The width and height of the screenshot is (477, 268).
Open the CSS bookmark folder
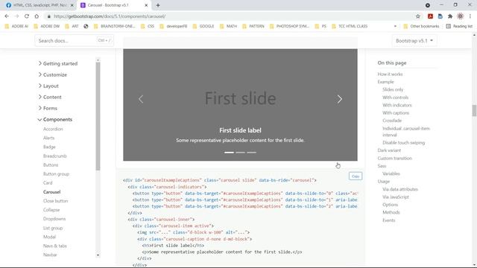point(148,26)
